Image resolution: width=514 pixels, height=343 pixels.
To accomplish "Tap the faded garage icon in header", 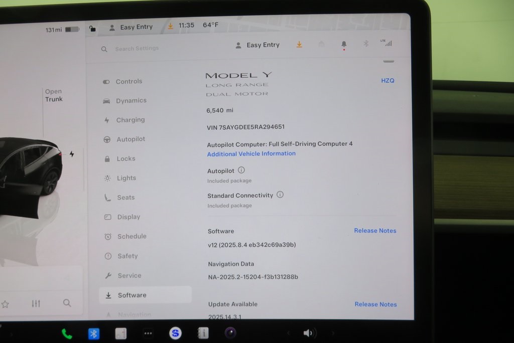I will [321, 44].
